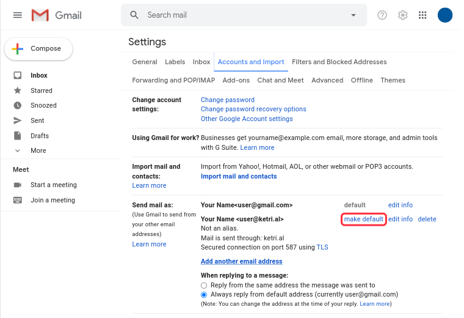The image size is (464, 318).
Task: Open the Settings gear icon
Action: coord(402,15)
